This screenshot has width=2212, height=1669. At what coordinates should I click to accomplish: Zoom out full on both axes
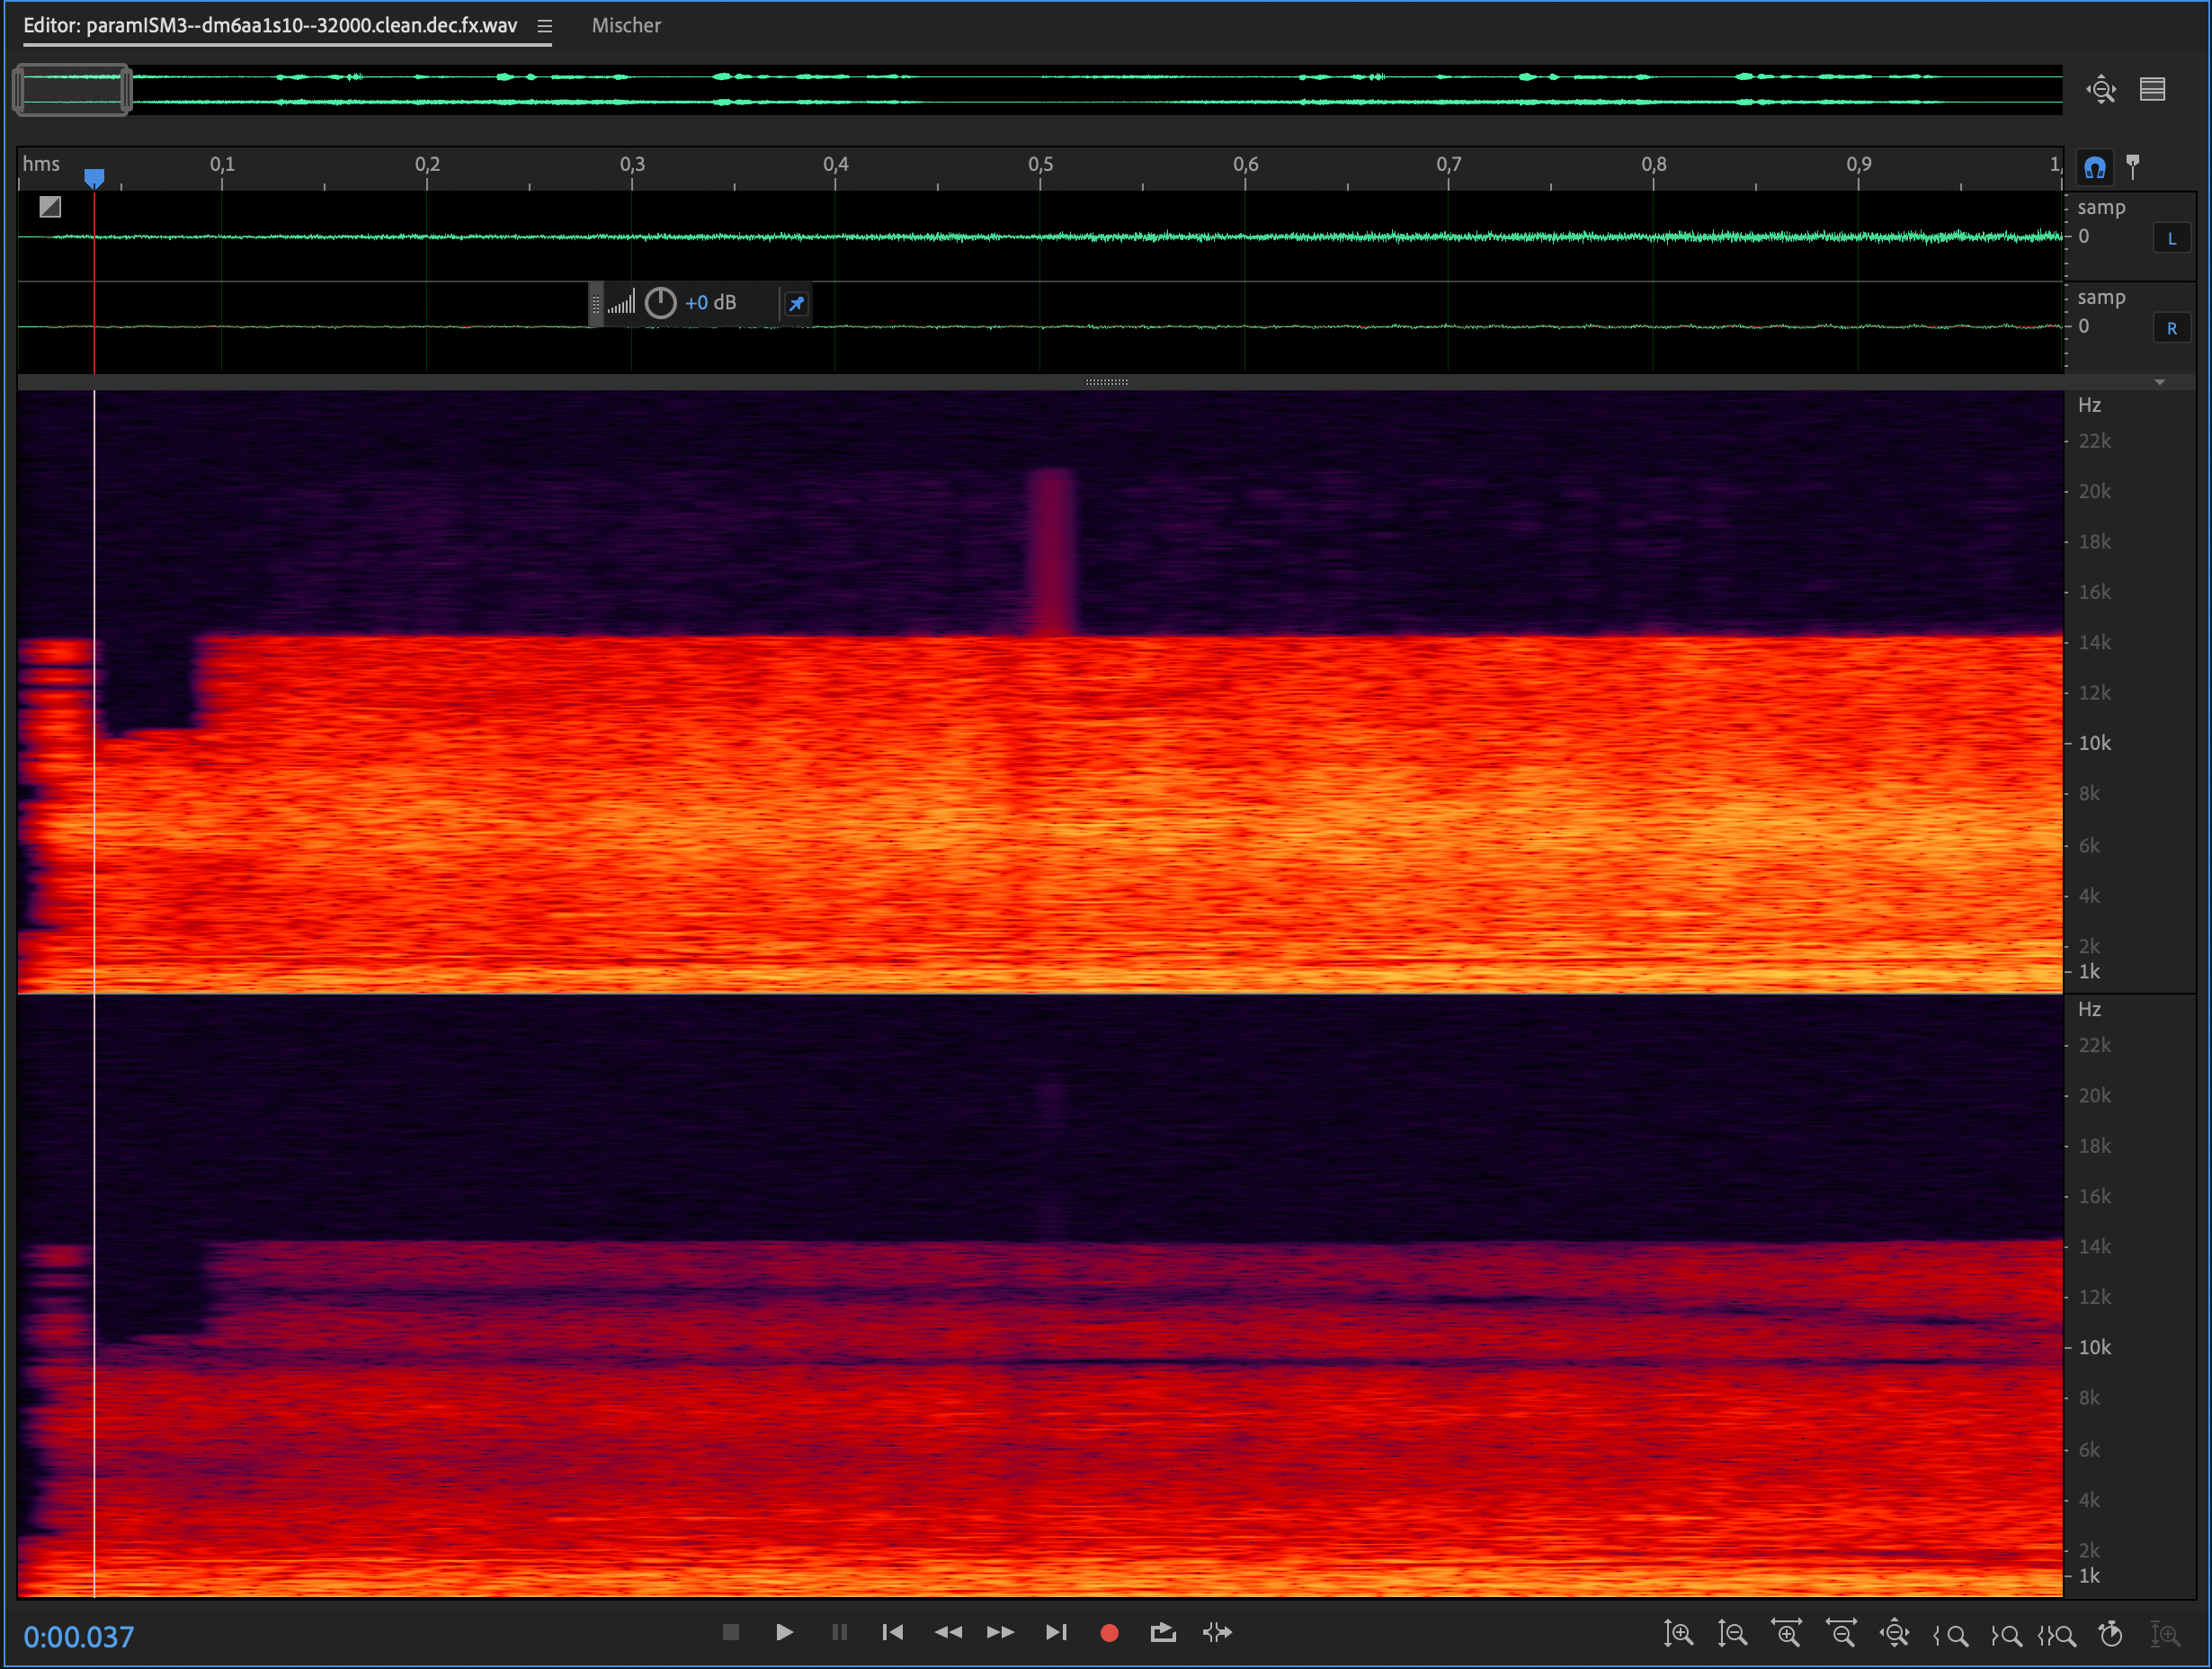point(1895,1633)
